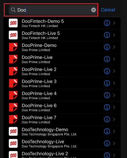Image resolution: width=127 pixels, height=158 pixels.
Task: Focus the search field containing Doo
Action: (x=53, y=10)
